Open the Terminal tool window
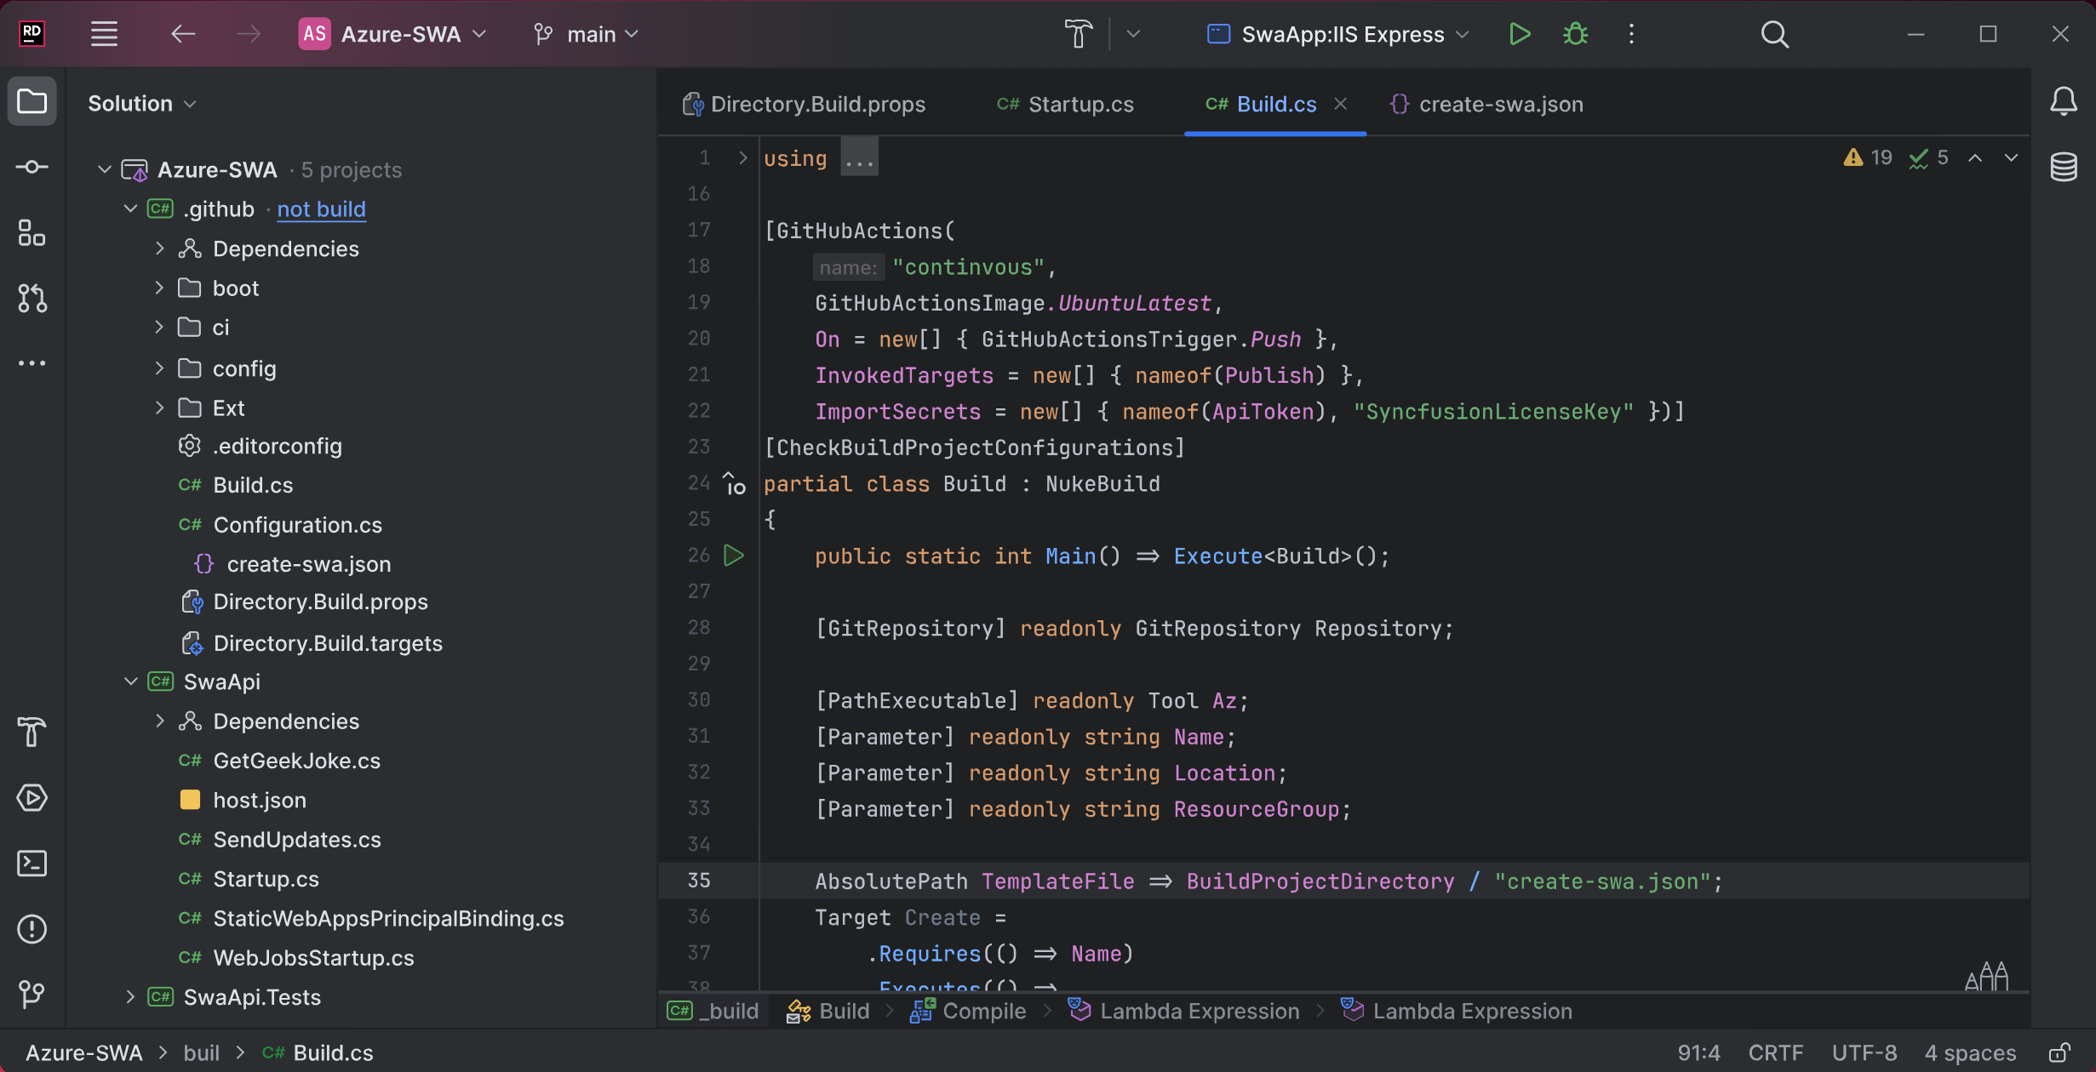Screen dimensions: 2096x1072 (x=32, y=864)
